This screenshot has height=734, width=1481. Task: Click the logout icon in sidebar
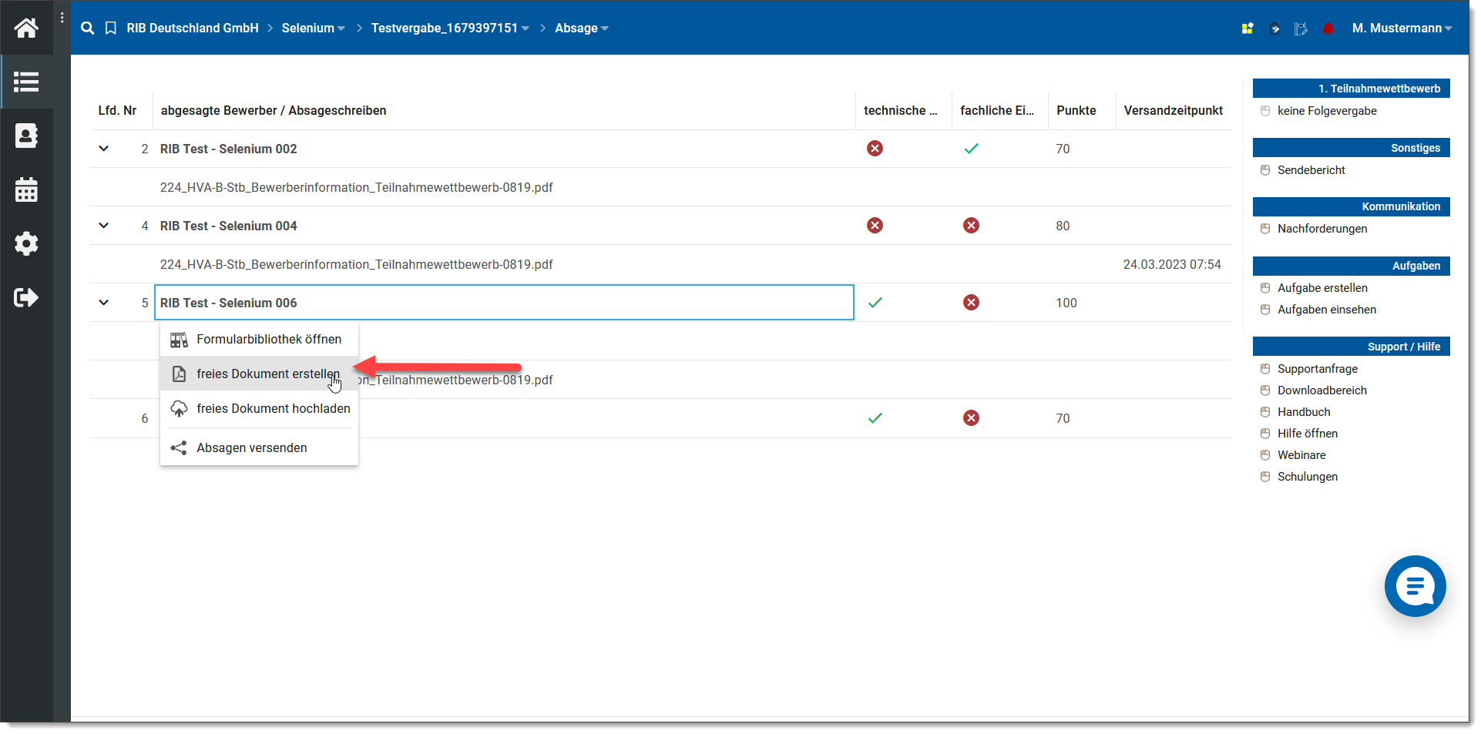click(26, 297)
